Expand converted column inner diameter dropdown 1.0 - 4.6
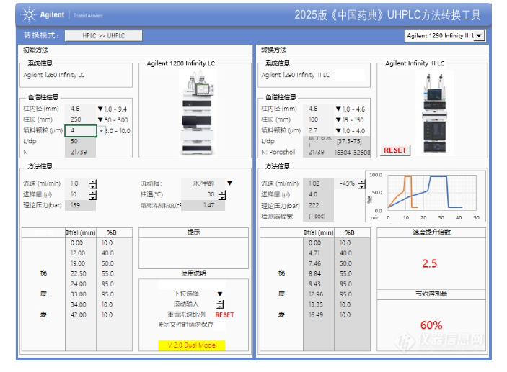 coord(338,109)
